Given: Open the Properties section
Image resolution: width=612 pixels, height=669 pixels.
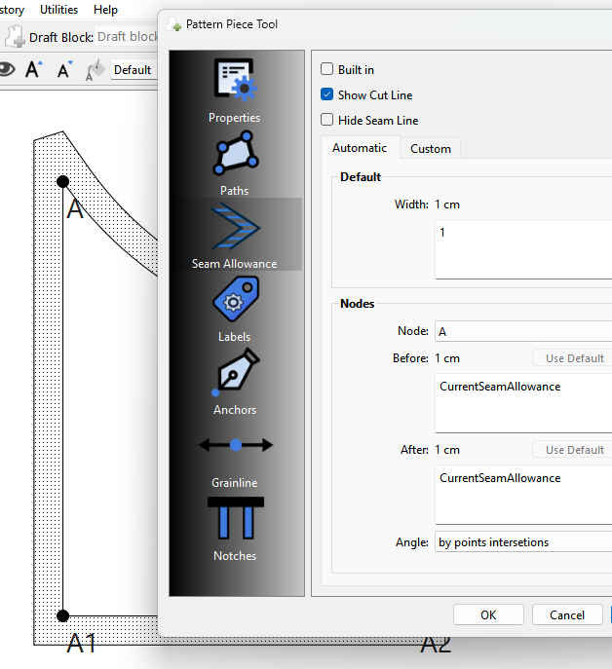Looking at the screenshot, I should (234, 90).
